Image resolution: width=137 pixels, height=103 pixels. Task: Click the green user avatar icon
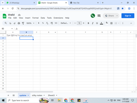pos(93,16)
